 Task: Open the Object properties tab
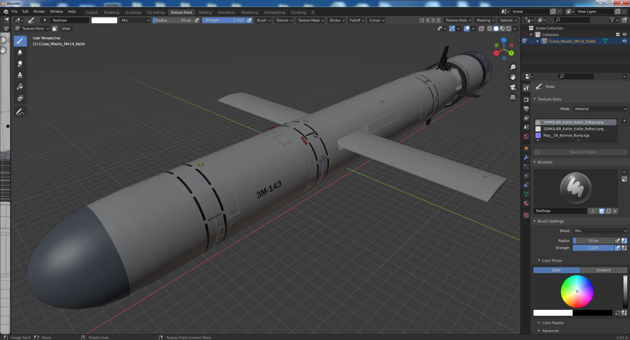[526, 148]
